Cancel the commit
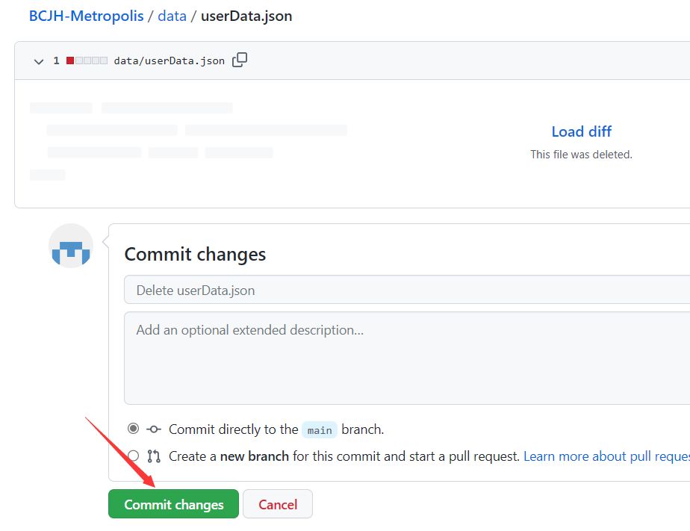The image size is (690, 531). click(278, 504)
